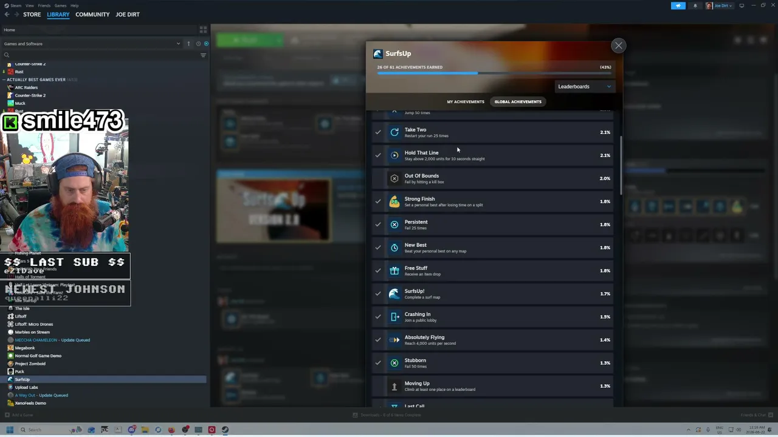The height and width of the screenshot is (437, 778).
Task: Open the Joe Dirt account dropdown
Action: pos(719,5)
